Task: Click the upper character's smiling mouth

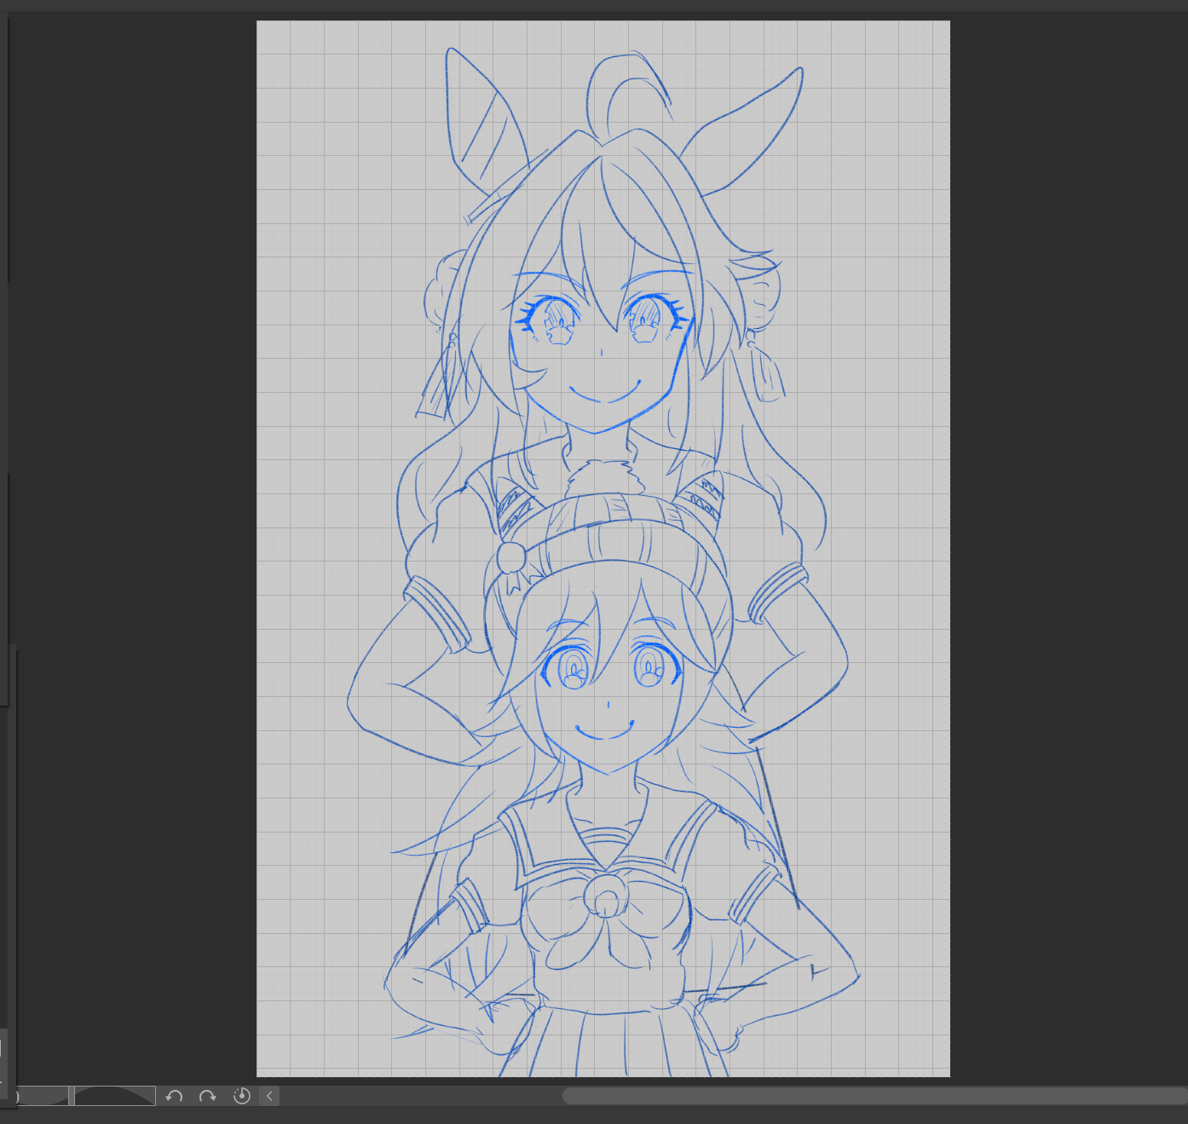Action: [x=605, y=395]
